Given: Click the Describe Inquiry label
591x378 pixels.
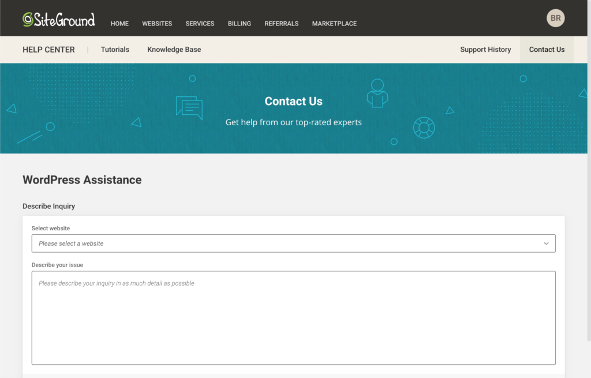Looking at the screenshot, I should pos(48,206).
